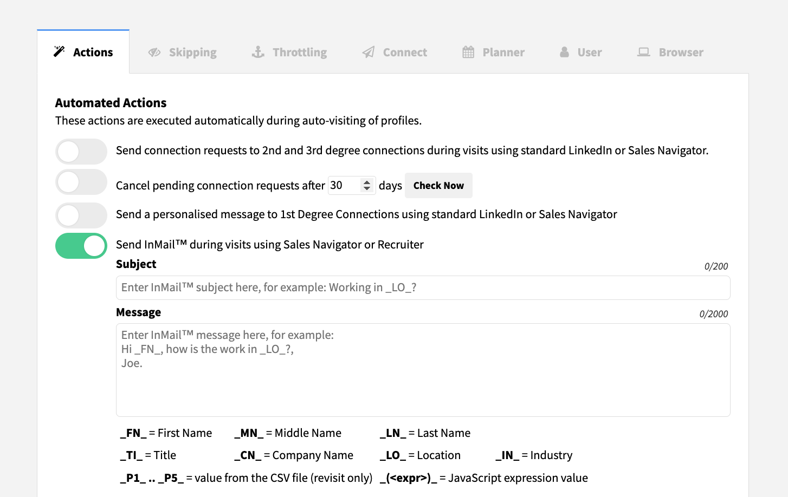Image resolution: width=788 pixels, height=497 pixels.
Task: Click the _IN_ = Industry placeholder
Action: (534, 455)
